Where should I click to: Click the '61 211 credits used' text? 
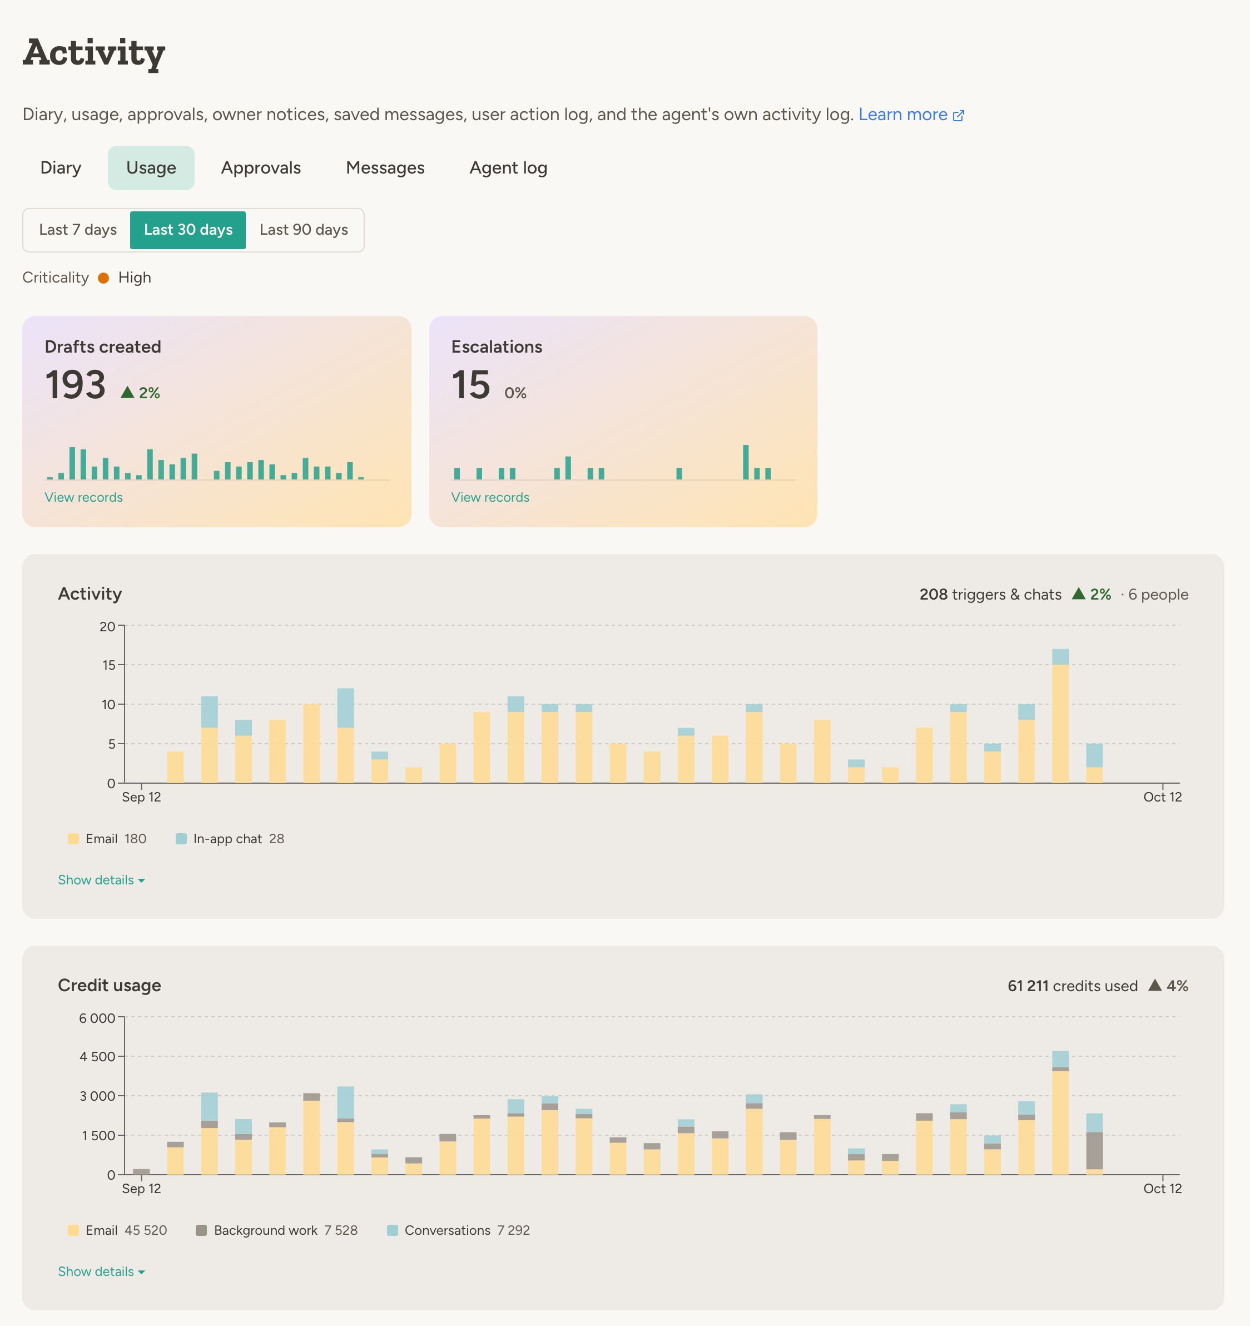point(1073,986)
